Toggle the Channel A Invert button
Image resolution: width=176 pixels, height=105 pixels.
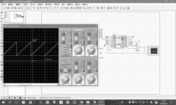(83, 41)
